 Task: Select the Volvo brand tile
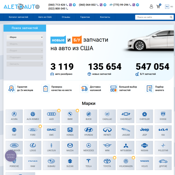click(x=145, y=163)
